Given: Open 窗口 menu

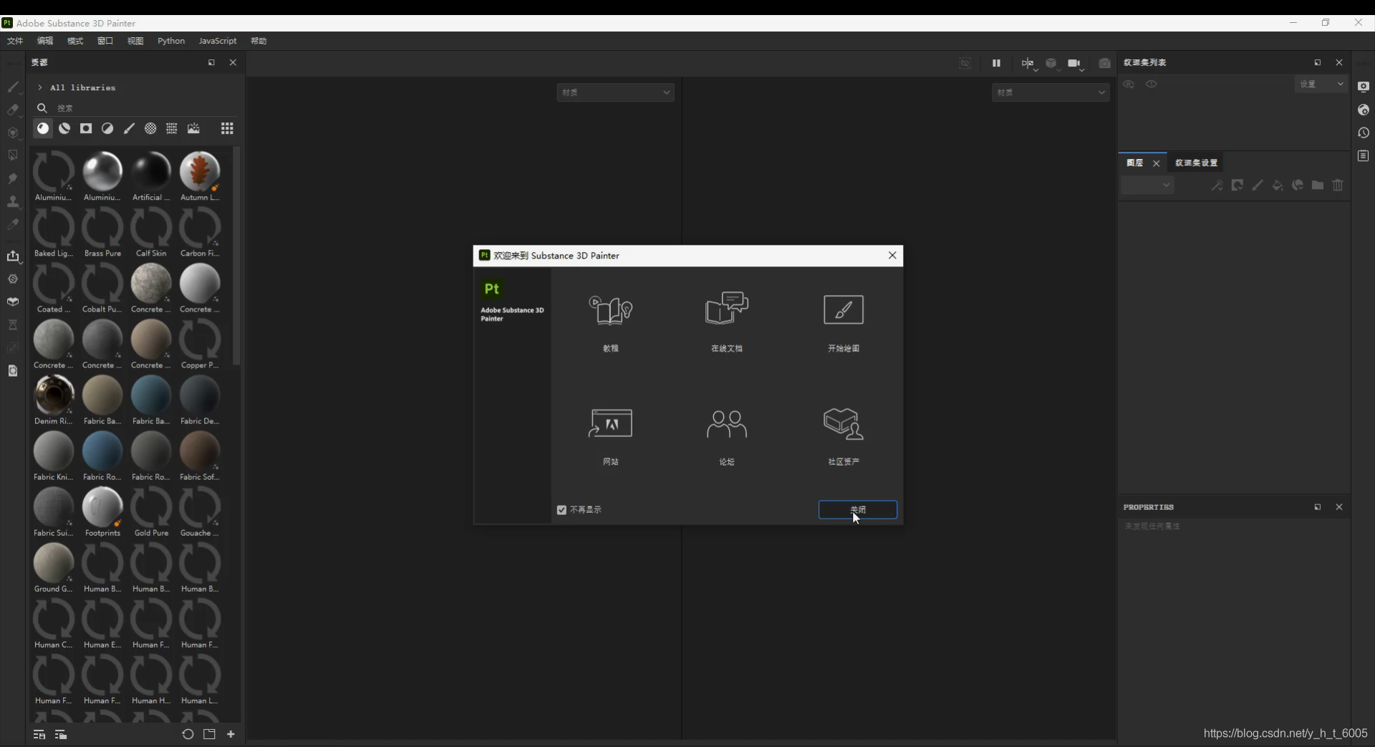Looking at the screenshot, I should [105, 41].
